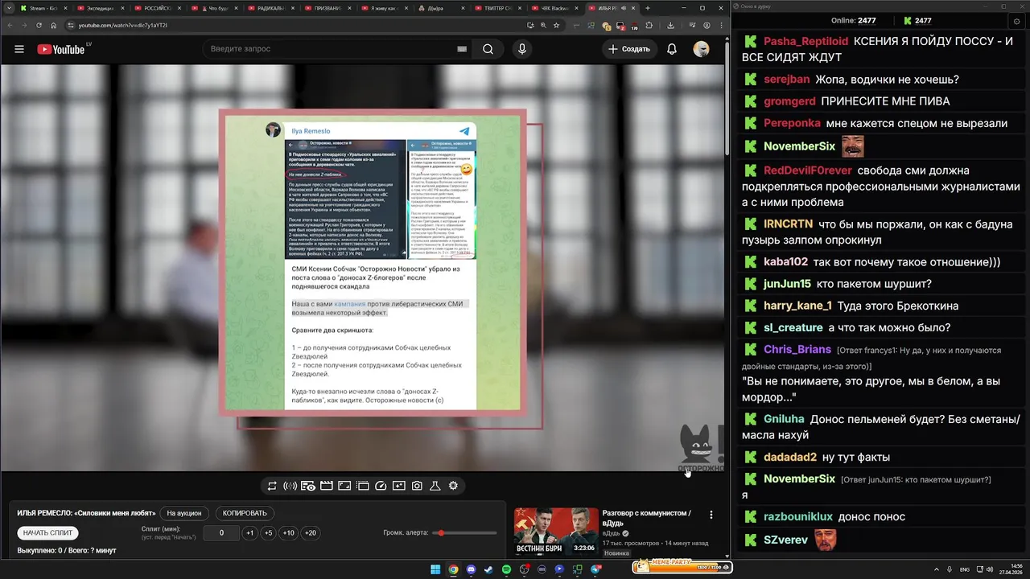1030x579 pixels.
Task: Open on-screen keyboard icon in search box
Action: point(462,49)
